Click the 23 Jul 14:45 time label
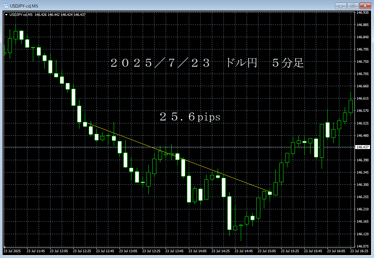This screenshot has width=374, height=258. [x=244, y=251]
